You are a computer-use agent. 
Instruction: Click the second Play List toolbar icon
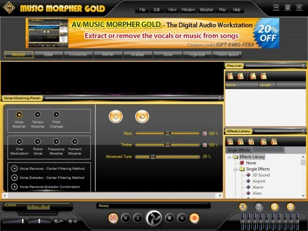pyautogui.click(x=240, y=76)
